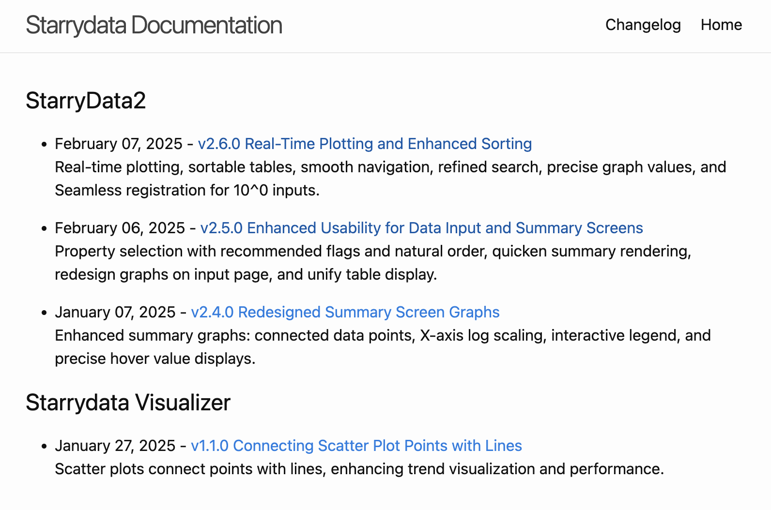Click the Starrydata Visualizer section heading
This screenshot has height=510, width=771.
coord(128,403)
